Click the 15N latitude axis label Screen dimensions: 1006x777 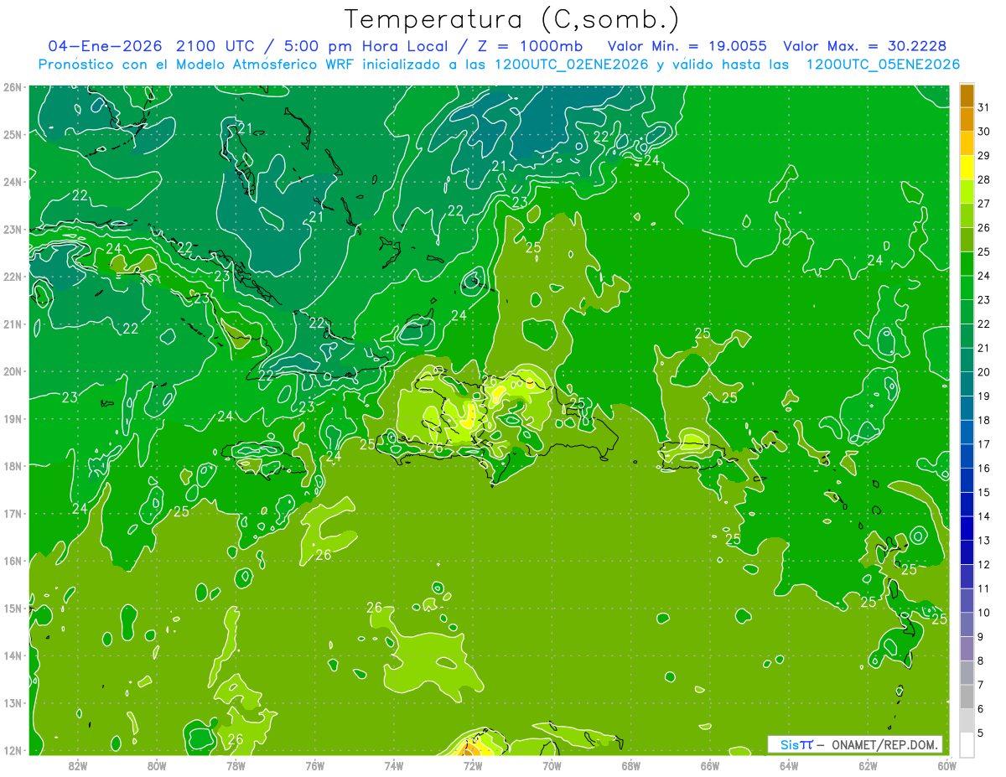[x=13, y=608]
